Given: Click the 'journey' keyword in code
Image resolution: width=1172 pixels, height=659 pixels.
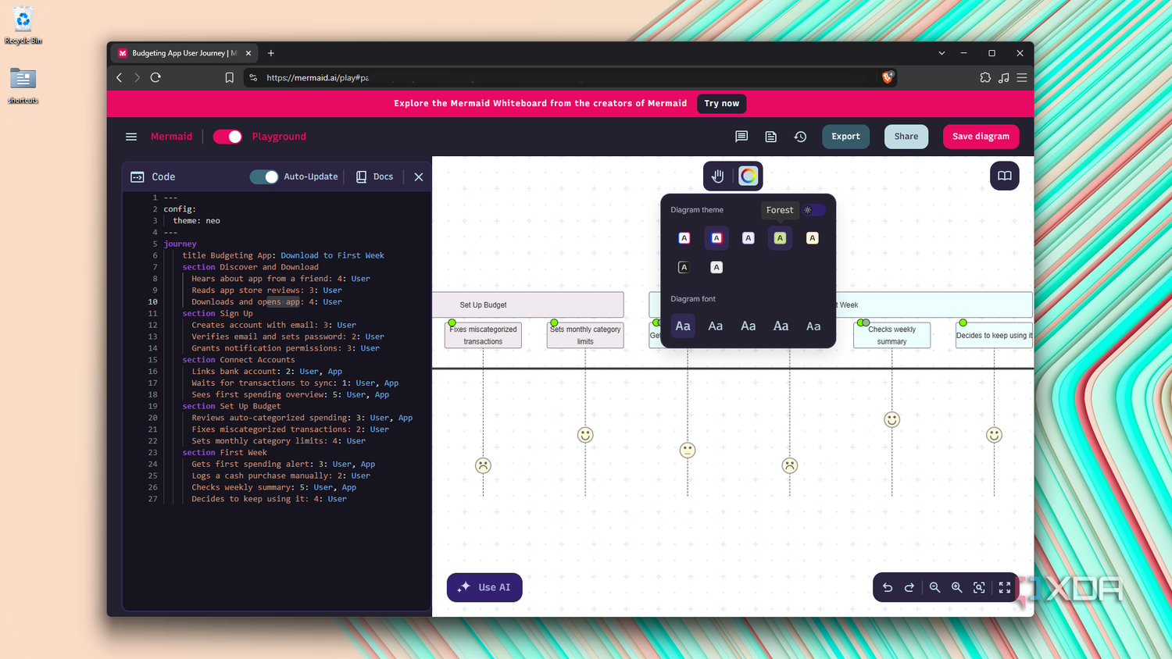Looking at the screenshot, I should click(x=180, y=244).
